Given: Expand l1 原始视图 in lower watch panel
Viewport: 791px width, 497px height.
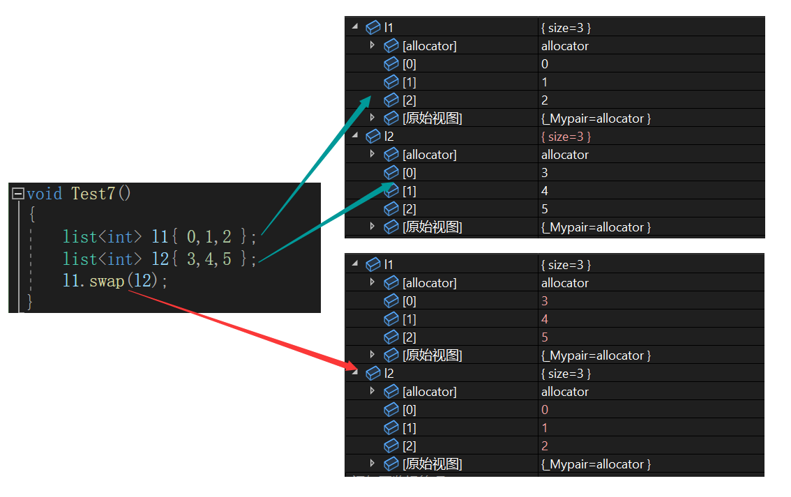Looking at the screenshot, I should (x=372, y=354).
